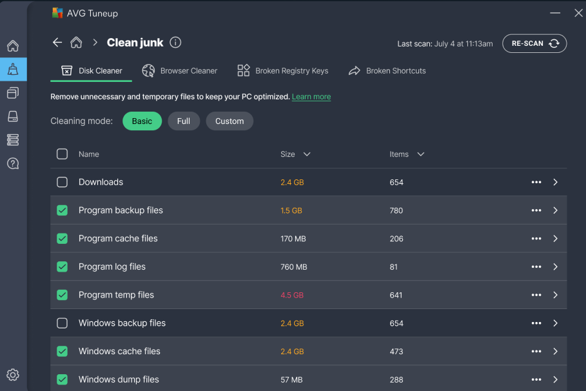
Task: Expand the Program log files chevron
Action: pyautogui.click(x=555, y=266)
